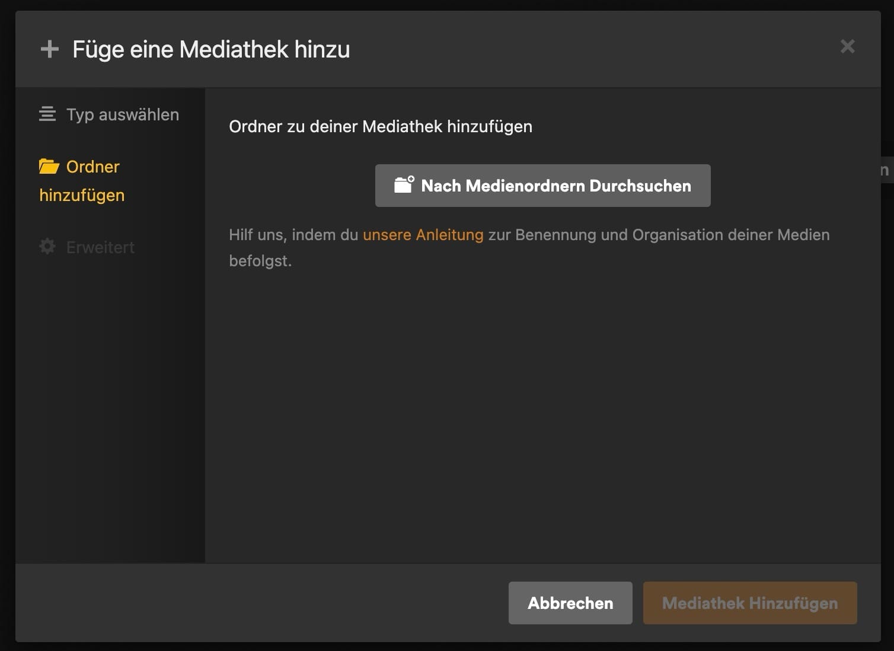This screenshot has width=894, height=651.
Task: Click the help sentence starting Hilf uns
Action: pyautogui.click(x=529, y=248)
